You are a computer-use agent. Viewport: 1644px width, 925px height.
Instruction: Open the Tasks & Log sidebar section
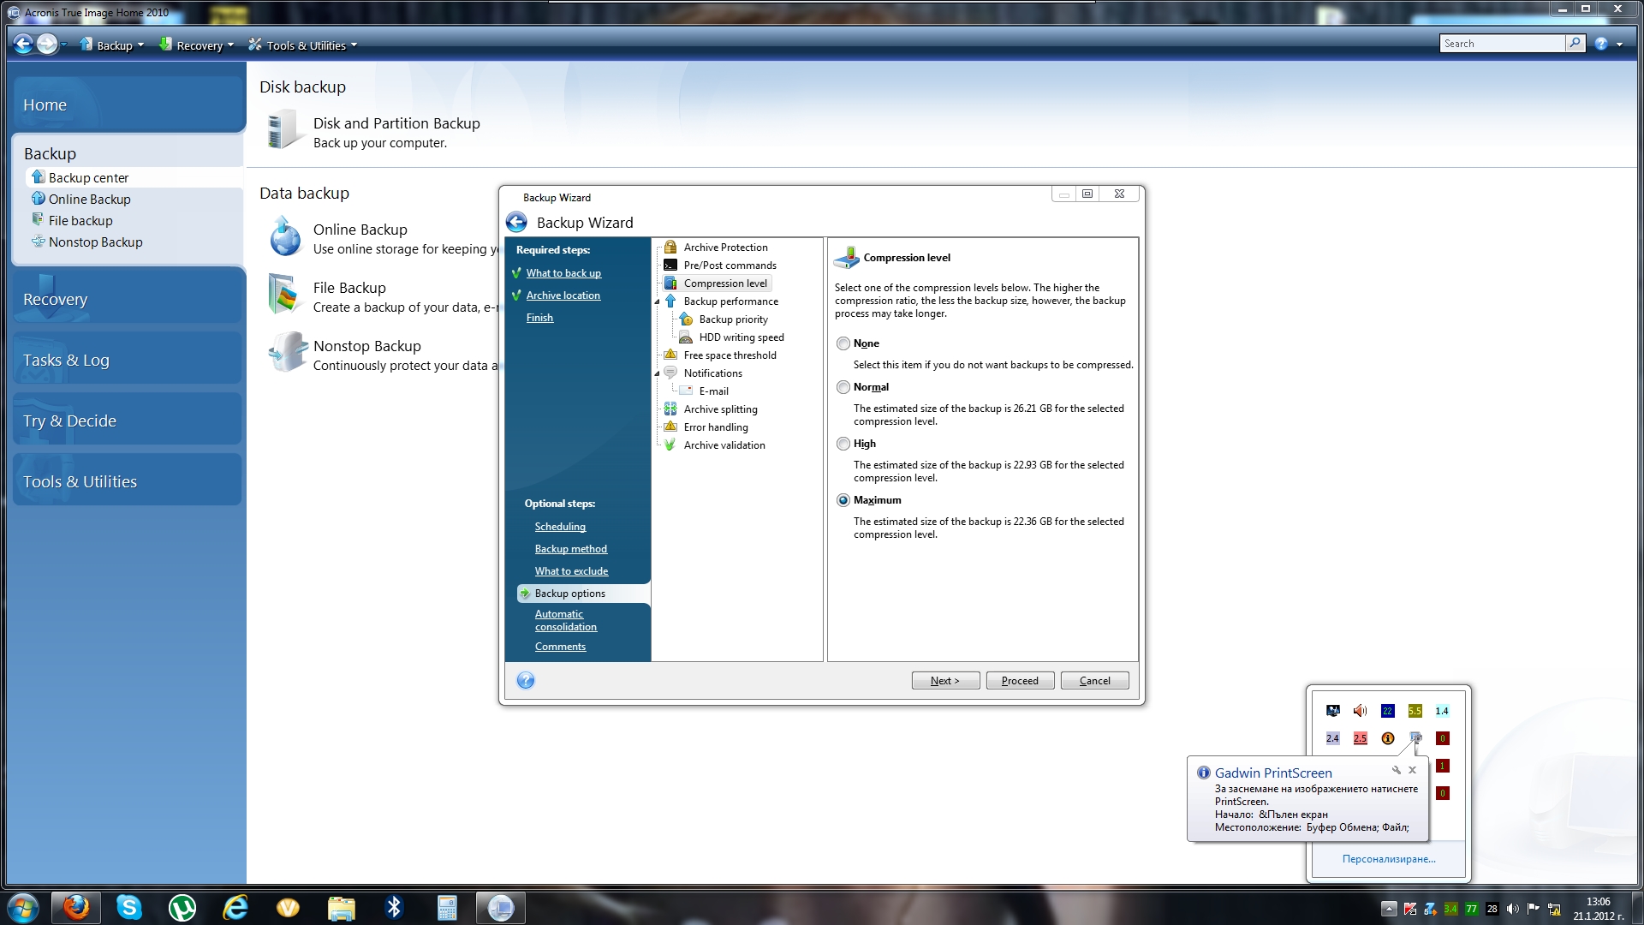(127, 360)
